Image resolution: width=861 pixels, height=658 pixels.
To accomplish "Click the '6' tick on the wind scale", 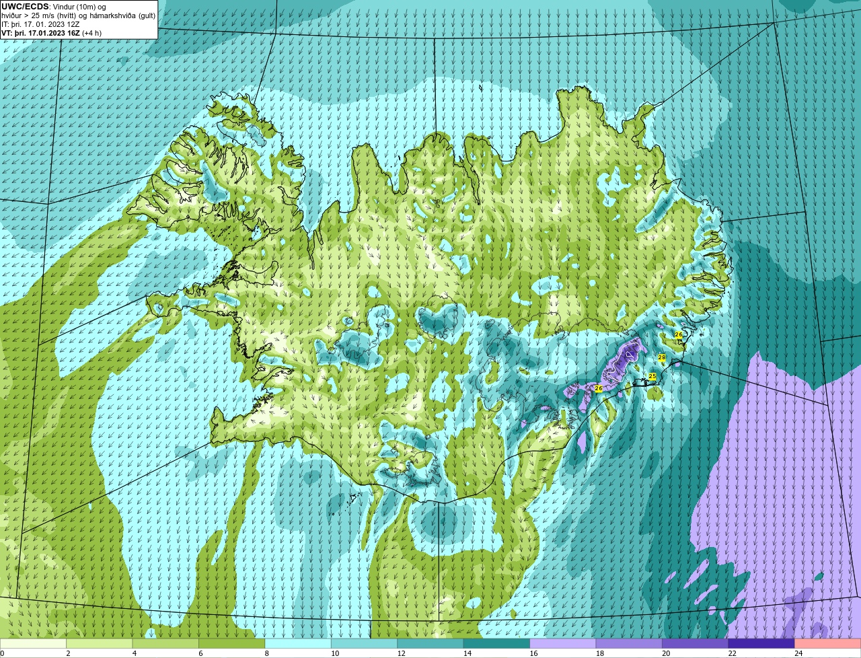I will [x=199, y=653].
